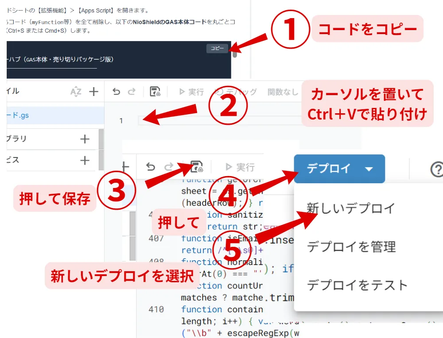Choose デプロイを管理 from the menu
The image size is (443, 338).
coord(351,246)
